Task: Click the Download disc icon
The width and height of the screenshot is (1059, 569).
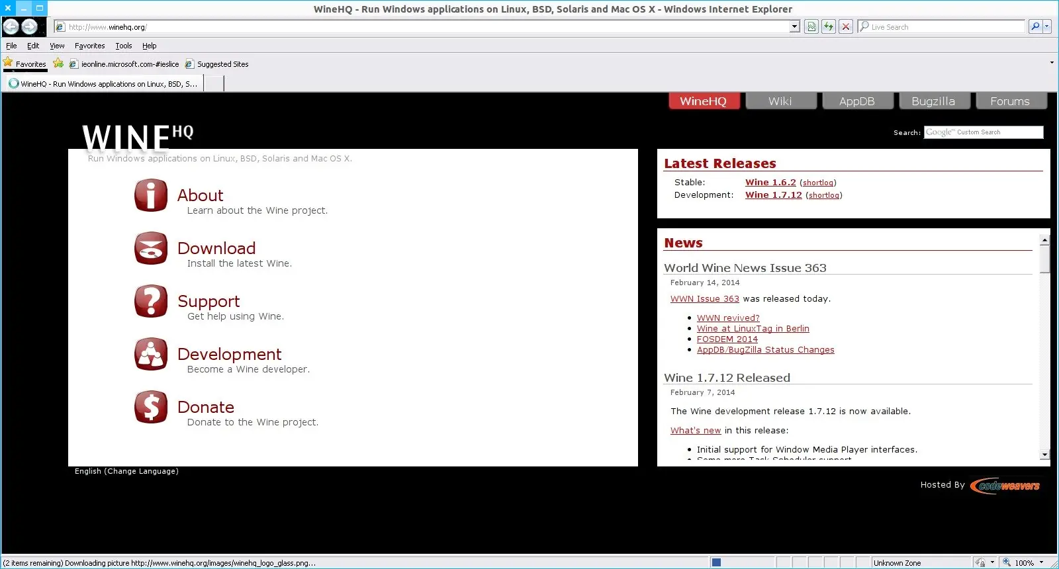Action: click(151, 248)
